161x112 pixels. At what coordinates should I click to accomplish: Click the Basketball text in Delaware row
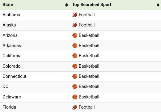click(x=89, y=97)
